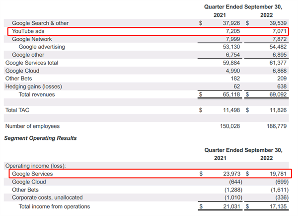Click the corporate costs value (336)
The width and height of the screenshot is (298, 216).
(282, 198)
